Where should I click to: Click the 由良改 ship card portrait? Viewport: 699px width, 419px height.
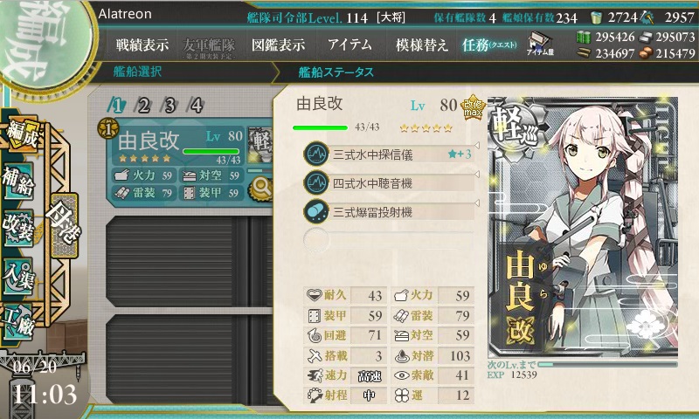pos(583,228)
